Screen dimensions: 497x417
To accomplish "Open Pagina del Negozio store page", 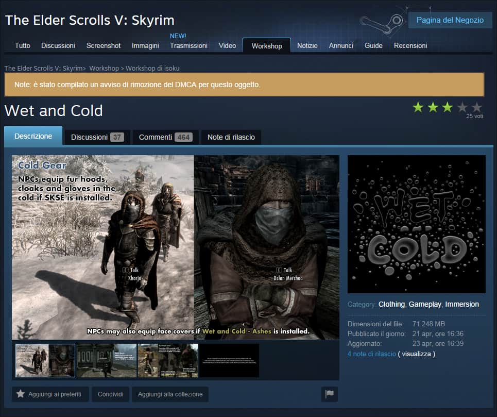I will [450, 20].
